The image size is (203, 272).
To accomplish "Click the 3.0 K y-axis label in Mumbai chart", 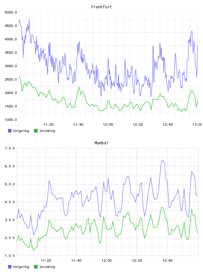I will click(x=10, y=220).
